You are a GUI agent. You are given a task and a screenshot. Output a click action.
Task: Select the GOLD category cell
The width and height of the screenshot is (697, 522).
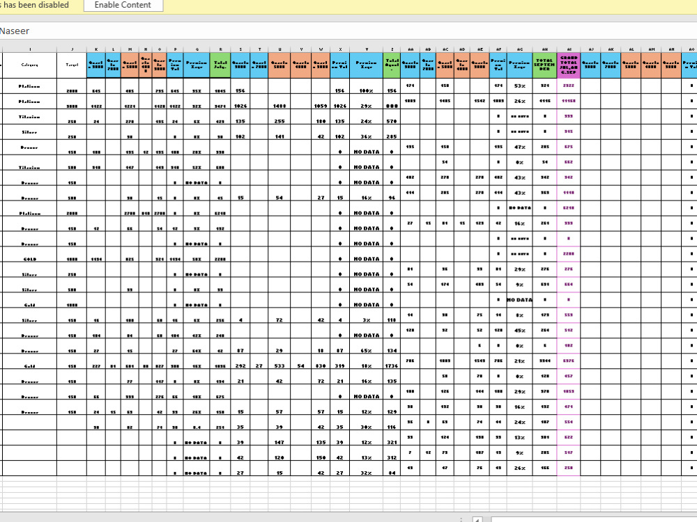pyautogui.click(x=30, y=254)
